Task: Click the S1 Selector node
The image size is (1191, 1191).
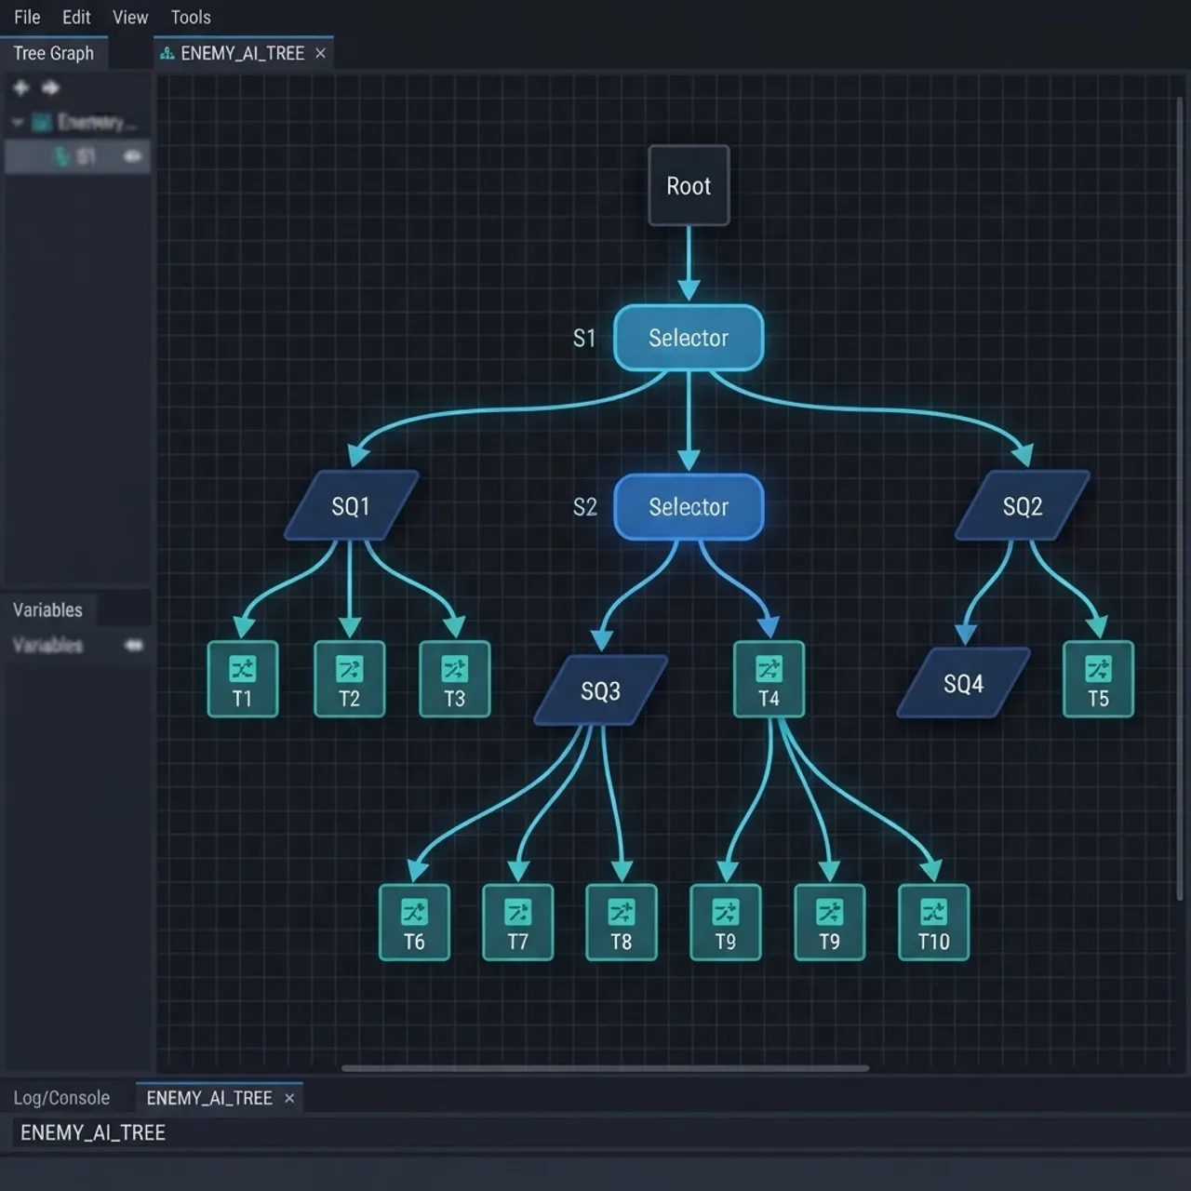Action: 689,337
